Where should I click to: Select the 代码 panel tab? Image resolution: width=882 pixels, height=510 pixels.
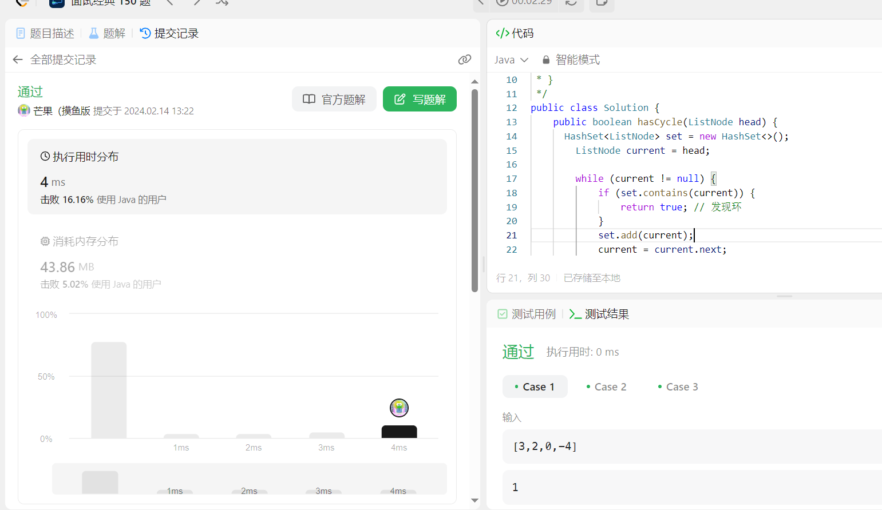click(515, 33)
